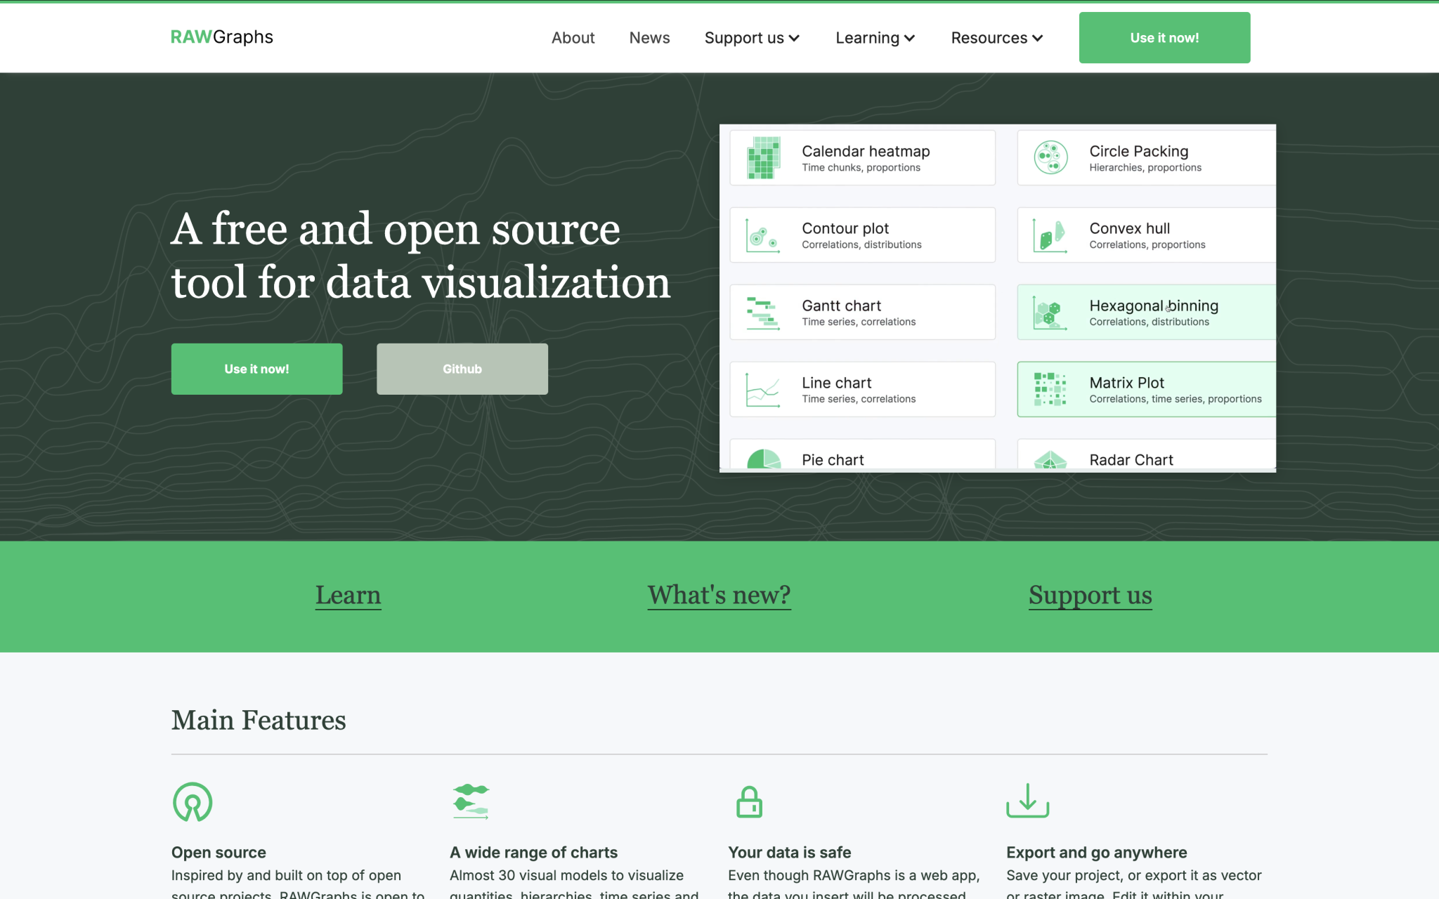This screenshot has width=1439, height=899.
Task: Click 'Correlations, time series, proportions' subtitle
Action: point(1175,399)
